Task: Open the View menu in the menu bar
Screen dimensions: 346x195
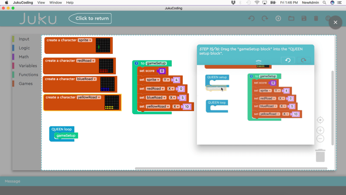Action: (41, 3)
